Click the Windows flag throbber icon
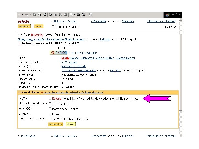199x149 pixels. pos(167,15)
